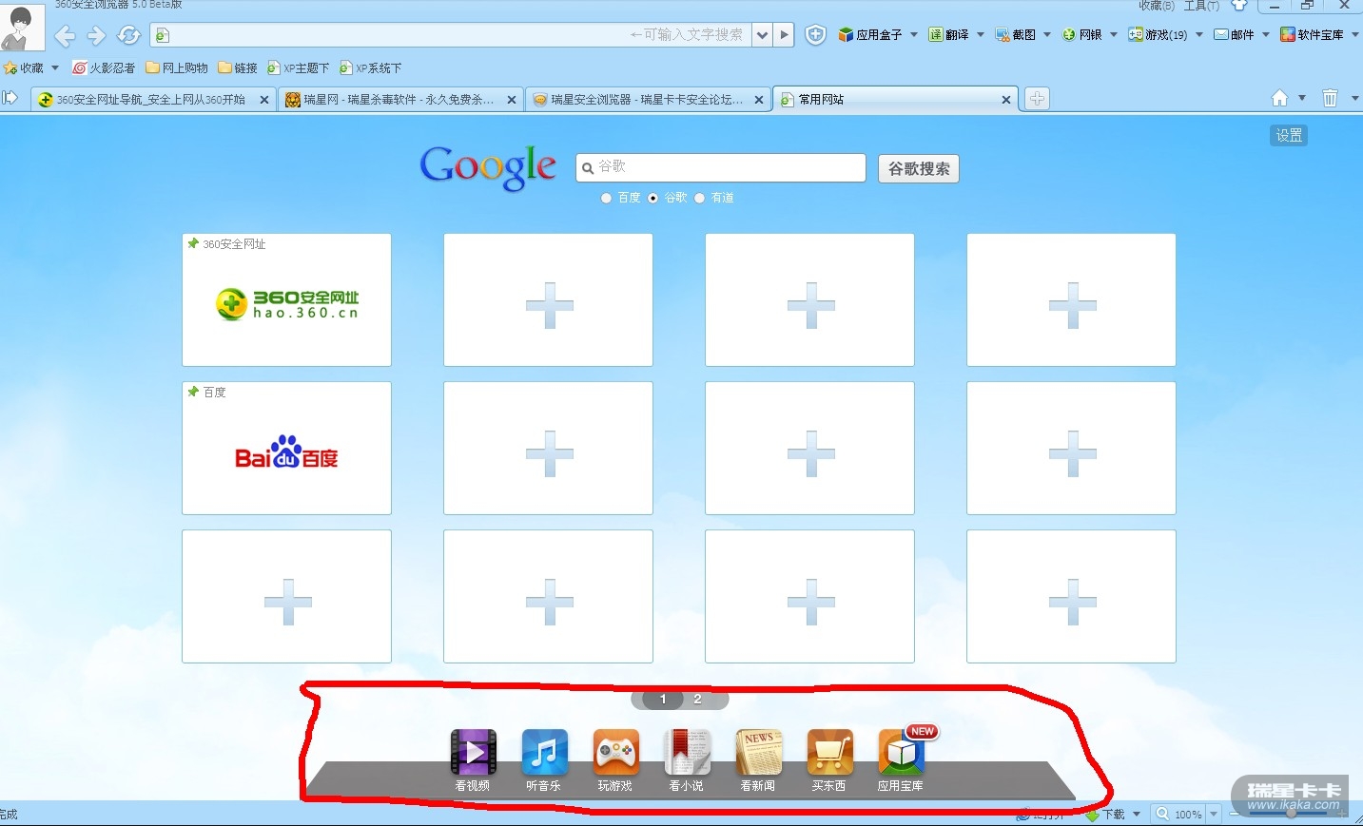Launch 看小说 from the dock

pyautogui.click(x=687, y=760)
